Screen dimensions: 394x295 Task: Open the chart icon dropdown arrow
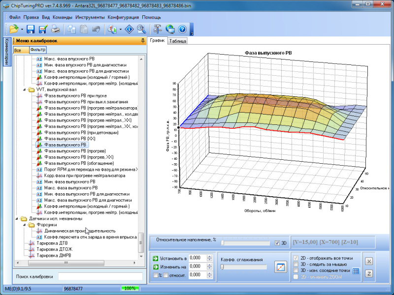pyautogui.click(x=120, y=29)
